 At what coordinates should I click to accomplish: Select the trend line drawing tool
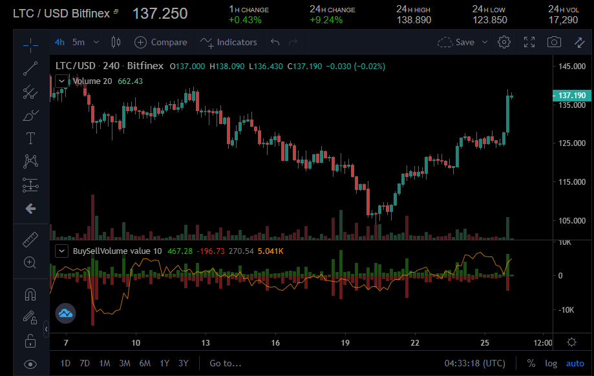[x=30, y=68]
